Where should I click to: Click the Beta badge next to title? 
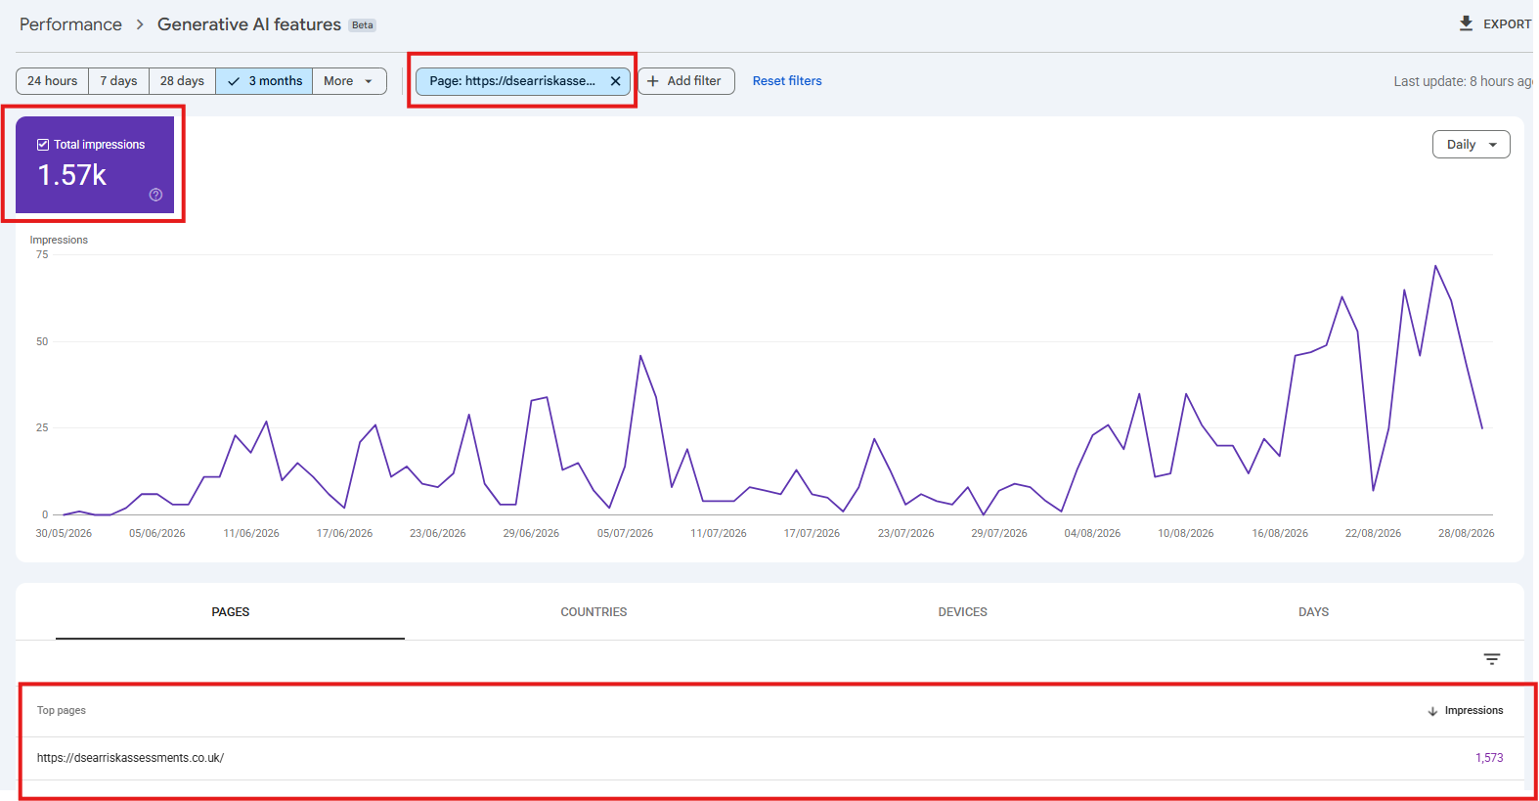pos(363,25)
